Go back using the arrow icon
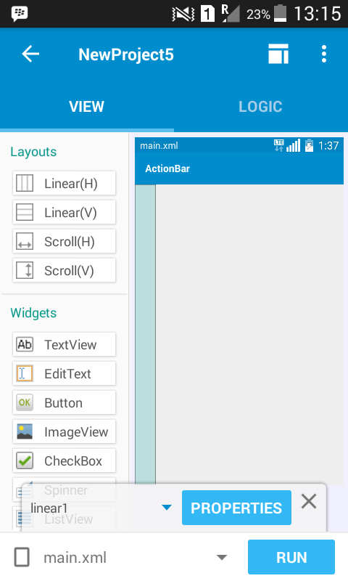348x581 pixels. click(x=30, y=54)
